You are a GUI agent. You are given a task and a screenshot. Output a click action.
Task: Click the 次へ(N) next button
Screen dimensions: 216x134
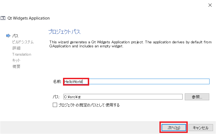pos(174,128)
